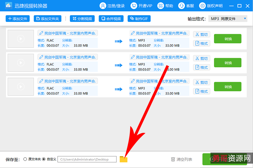This screenshot has width=253, height=168.
Task: Select the 自定义 radio option
Action: [44, 159]
